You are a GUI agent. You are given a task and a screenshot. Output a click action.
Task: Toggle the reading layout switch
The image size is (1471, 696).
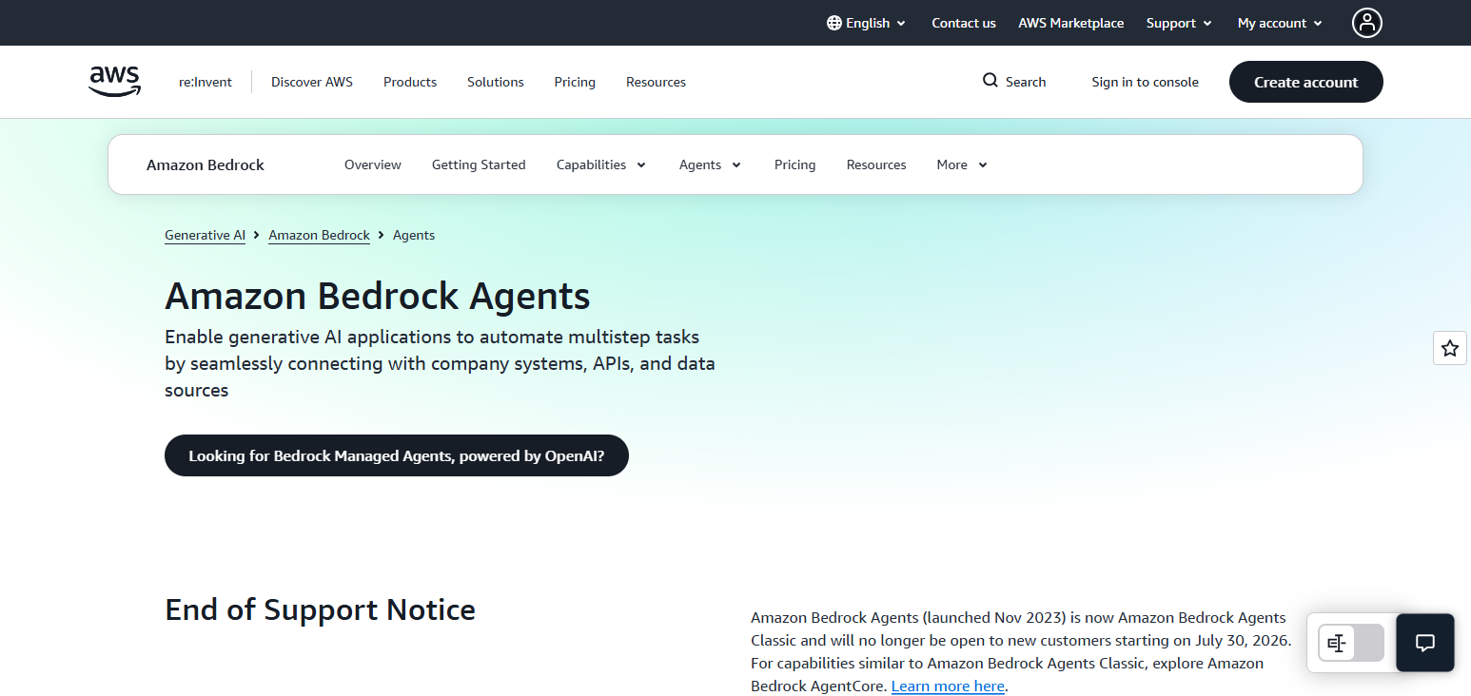(x=1351, y=643)
